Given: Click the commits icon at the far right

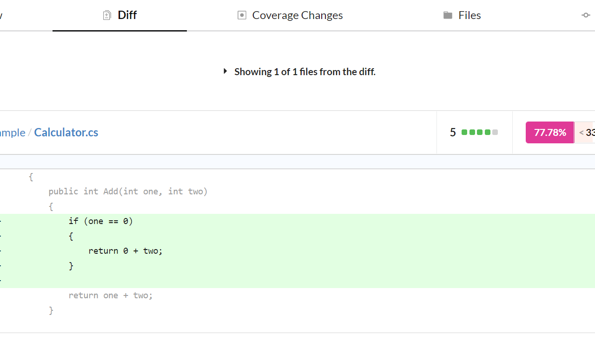Looking at the screenshot, I should [586, 15].
